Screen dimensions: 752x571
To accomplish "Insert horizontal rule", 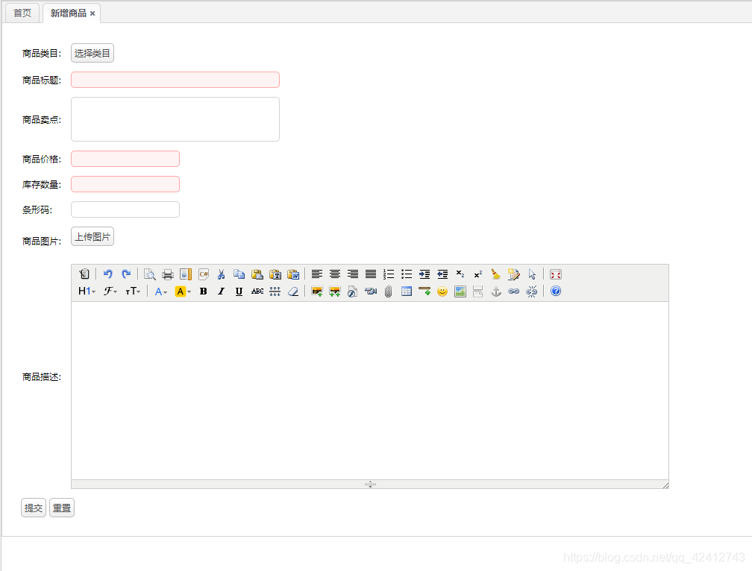I will 424,291.
